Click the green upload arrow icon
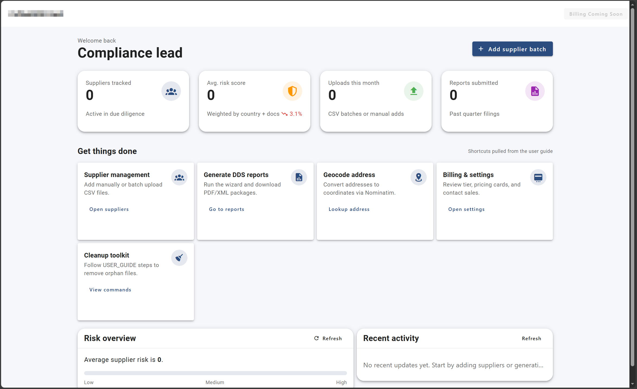The image size is (637, 389). [x=413, y=91]
